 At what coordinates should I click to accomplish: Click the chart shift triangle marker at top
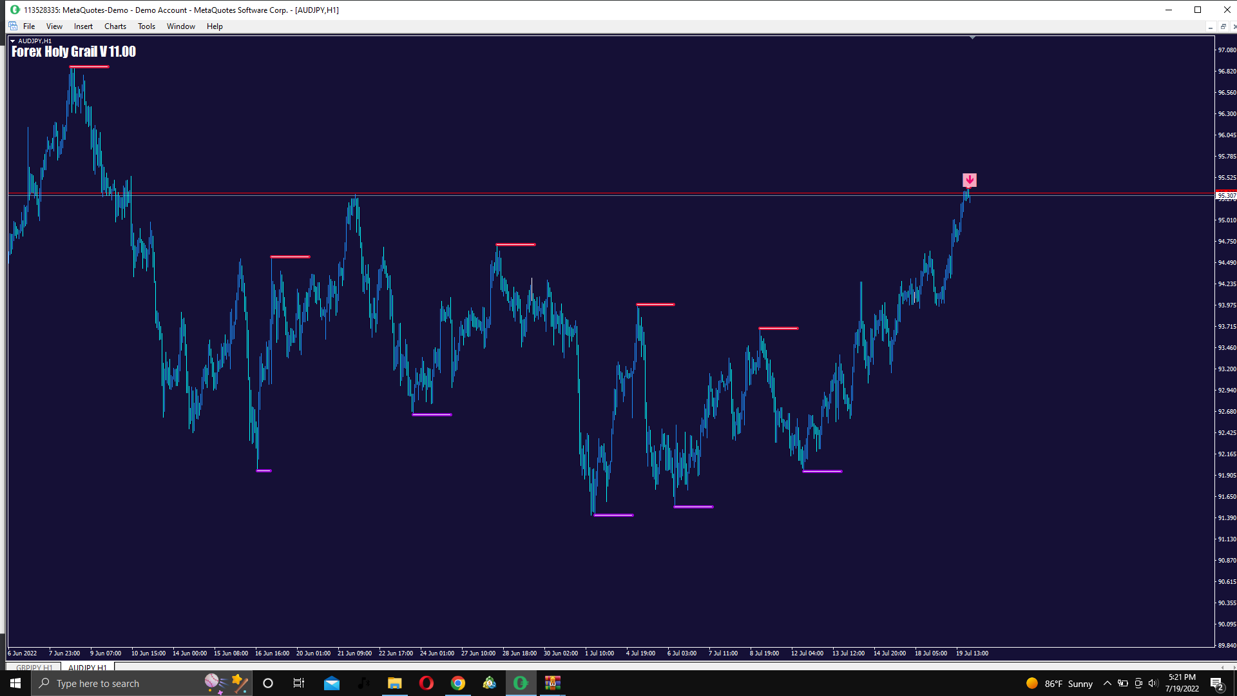[972, 38]
